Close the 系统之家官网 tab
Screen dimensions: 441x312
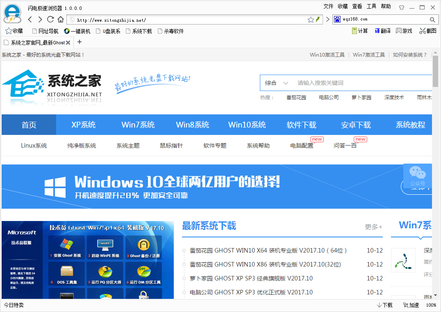pos(68,42)
